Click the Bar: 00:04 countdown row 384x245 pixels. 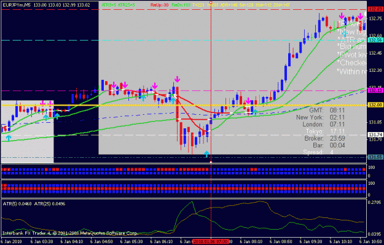click(x=329, y=146)
